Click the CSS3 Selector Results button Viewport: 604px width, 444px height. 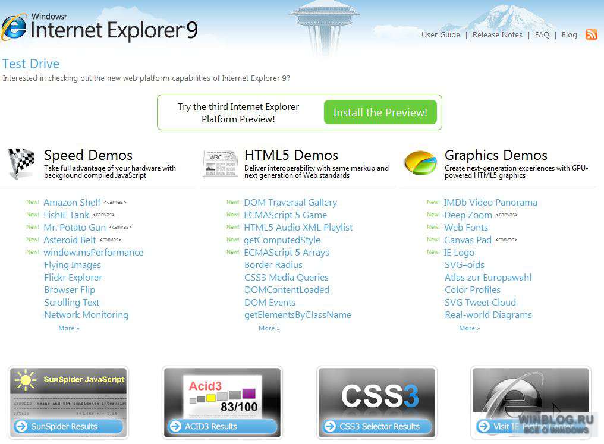(377, 426)
